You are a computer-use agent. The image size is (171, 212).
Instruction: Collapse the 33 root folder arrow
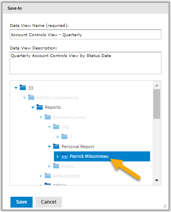click(x=16, y=88)
